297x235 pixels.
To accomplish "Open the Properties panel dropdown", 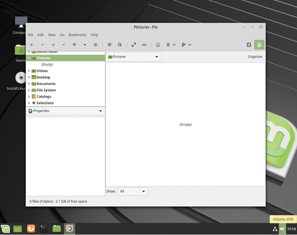I will pos(65,111).
